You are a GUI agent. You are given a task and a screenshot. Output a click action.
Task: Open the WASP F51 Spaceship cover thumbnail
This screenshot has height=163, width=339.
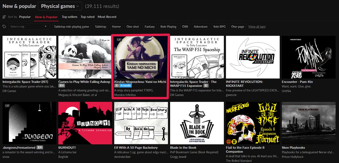click(x=197, y=57)
